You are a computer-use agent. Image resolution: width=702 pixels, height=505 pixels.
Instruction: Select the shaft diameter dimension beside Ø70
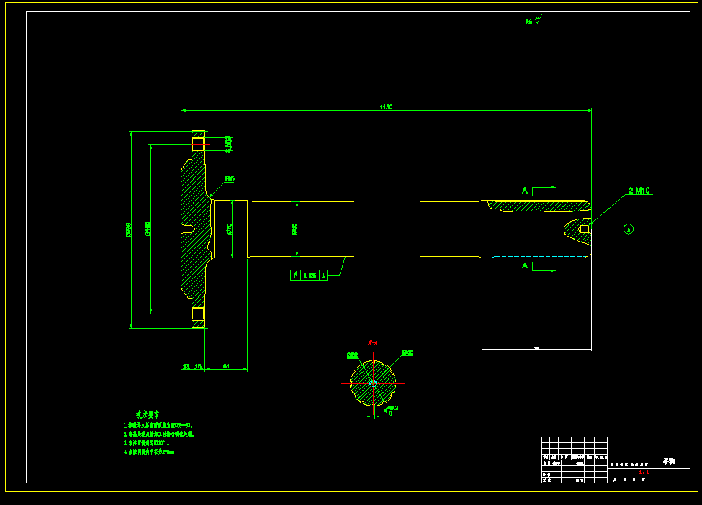(294, 229)
